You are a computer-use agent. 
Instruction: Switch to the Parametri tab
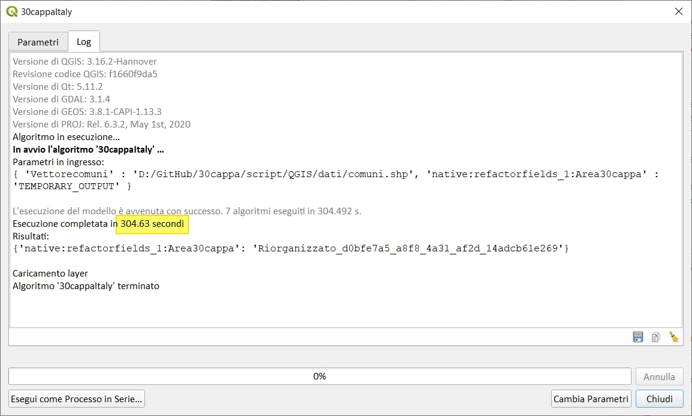coord(38,42)
